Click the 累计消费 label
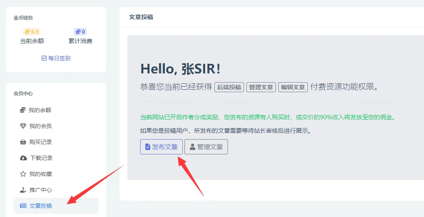 click(x=80, y=41)
